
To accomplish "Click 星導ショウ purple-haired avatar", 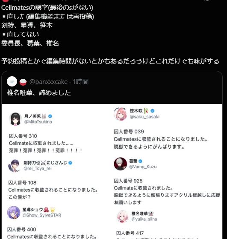I will click(x=14, y=212).
